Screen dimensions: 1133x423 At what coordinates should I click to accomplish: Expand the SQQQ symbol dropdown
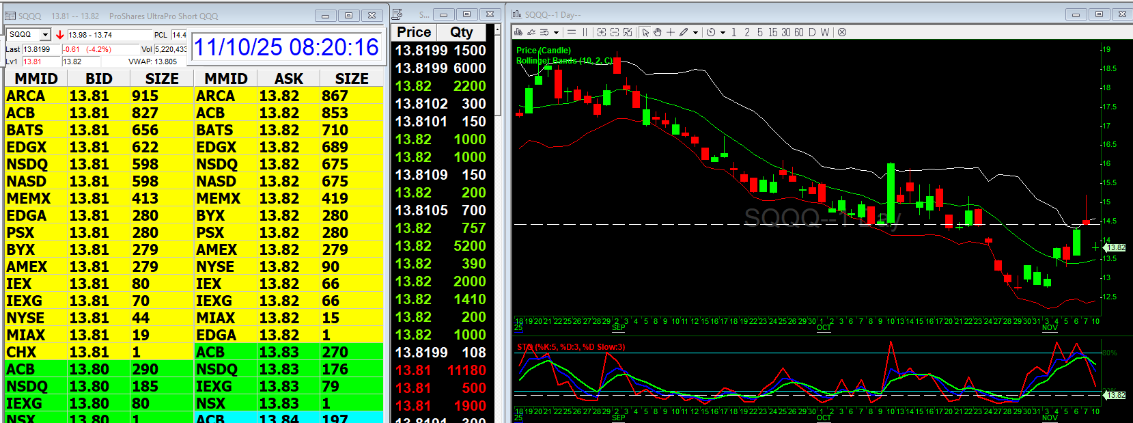[x=45, y=35]
